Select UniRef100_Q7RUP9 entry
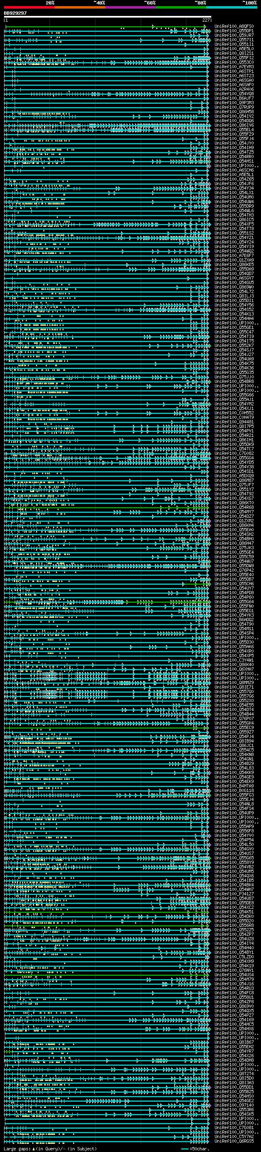This screenshot has height=1152, width=261. pos(234,107)
